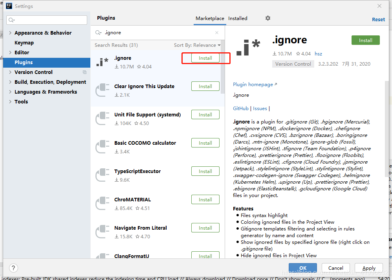This screenshot has width=392, height=280.
Task: Expand the Editor settings node
Action: [x=10, y=52]
